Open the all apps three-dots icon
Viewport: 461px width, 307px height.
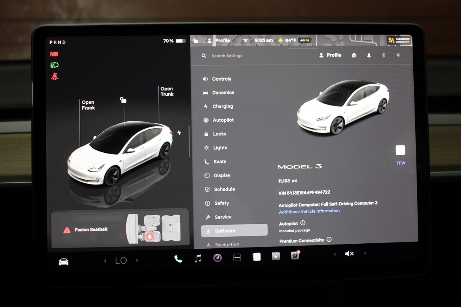pos(237,257)
